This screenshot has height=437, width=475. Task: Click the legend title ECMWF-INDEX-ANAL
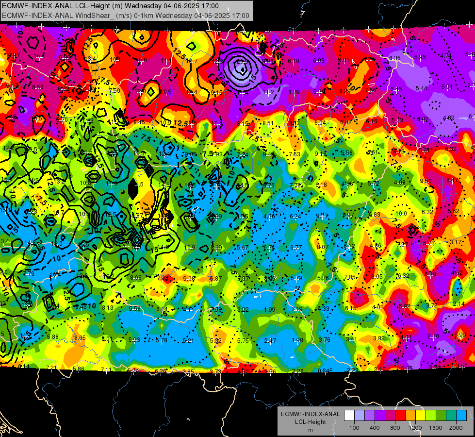[x=310, y=414]
